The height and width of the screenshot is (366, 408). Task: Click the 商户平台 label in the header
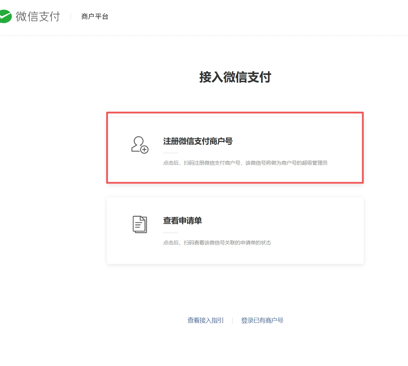95,16
